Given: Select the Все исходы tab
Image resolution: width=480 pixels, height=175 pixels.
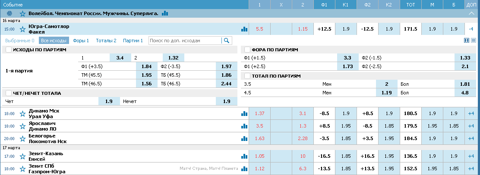Looking at the screenshot, I should tap(54, 41).
